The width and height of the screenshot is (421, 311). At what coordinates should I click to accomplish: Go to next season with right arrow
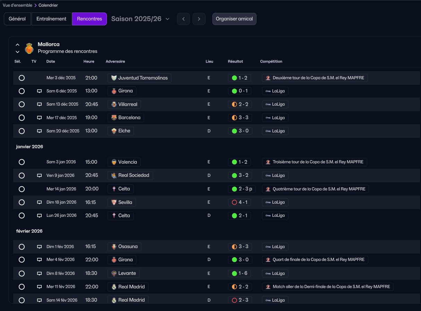point(199,19)
